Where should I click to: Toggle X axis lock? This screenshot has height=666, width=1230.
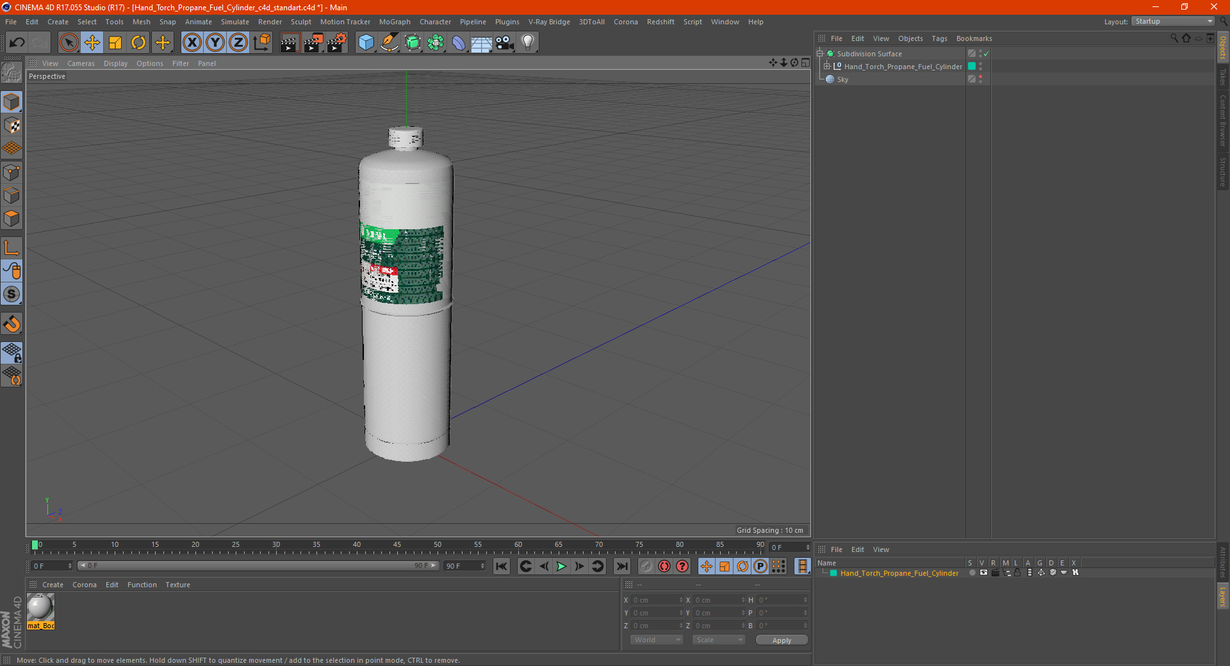pyautogui.click(x=192, y=43)
